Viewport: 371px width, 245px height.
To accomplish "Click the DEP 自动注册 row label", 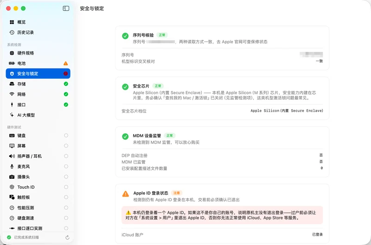I will (134, 156).
